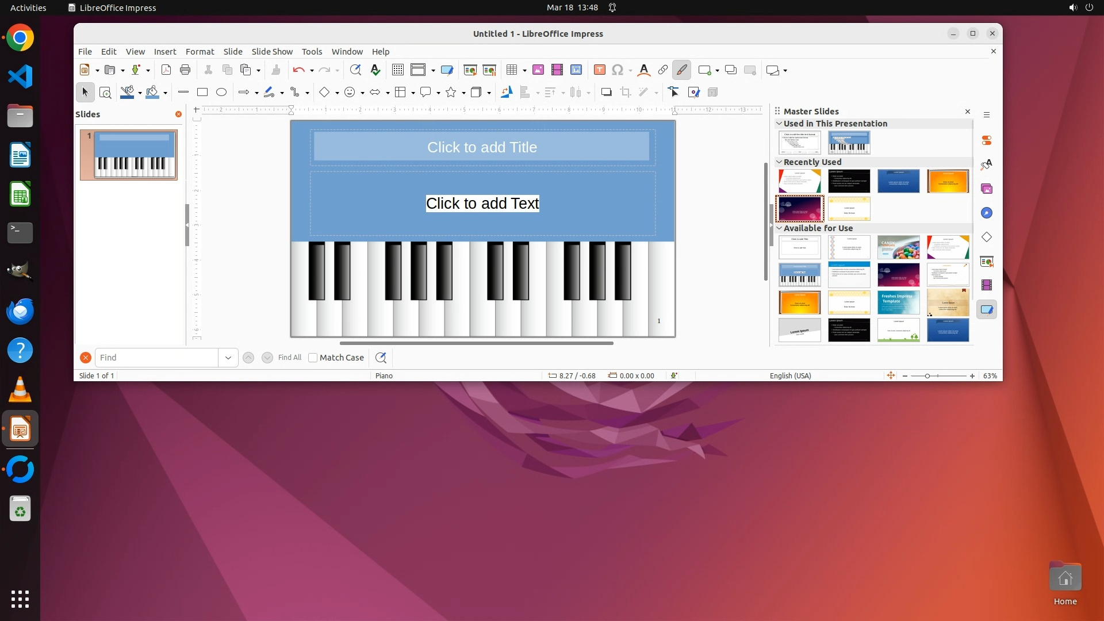Collapse the Recently Used section

coord(779,162)
